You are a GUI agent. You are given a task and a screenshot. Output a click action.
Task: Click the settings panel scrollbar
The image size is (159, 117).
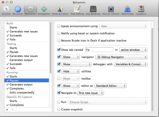coord(152,70)
